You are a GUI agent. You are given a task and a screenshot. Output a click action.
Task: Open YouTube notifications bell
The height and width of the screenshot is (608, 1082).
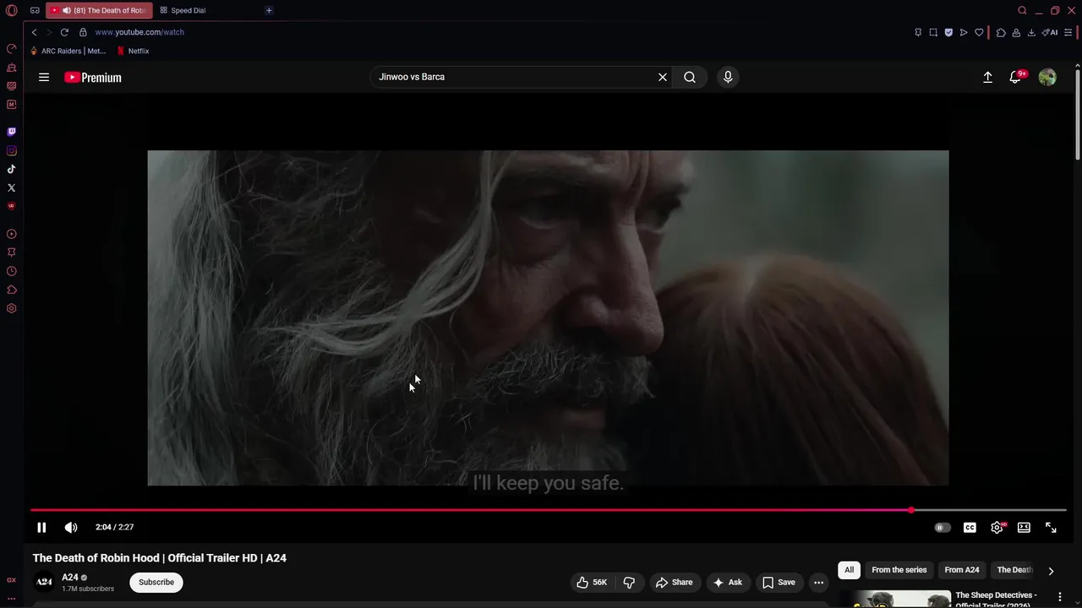coord(1016,77)
